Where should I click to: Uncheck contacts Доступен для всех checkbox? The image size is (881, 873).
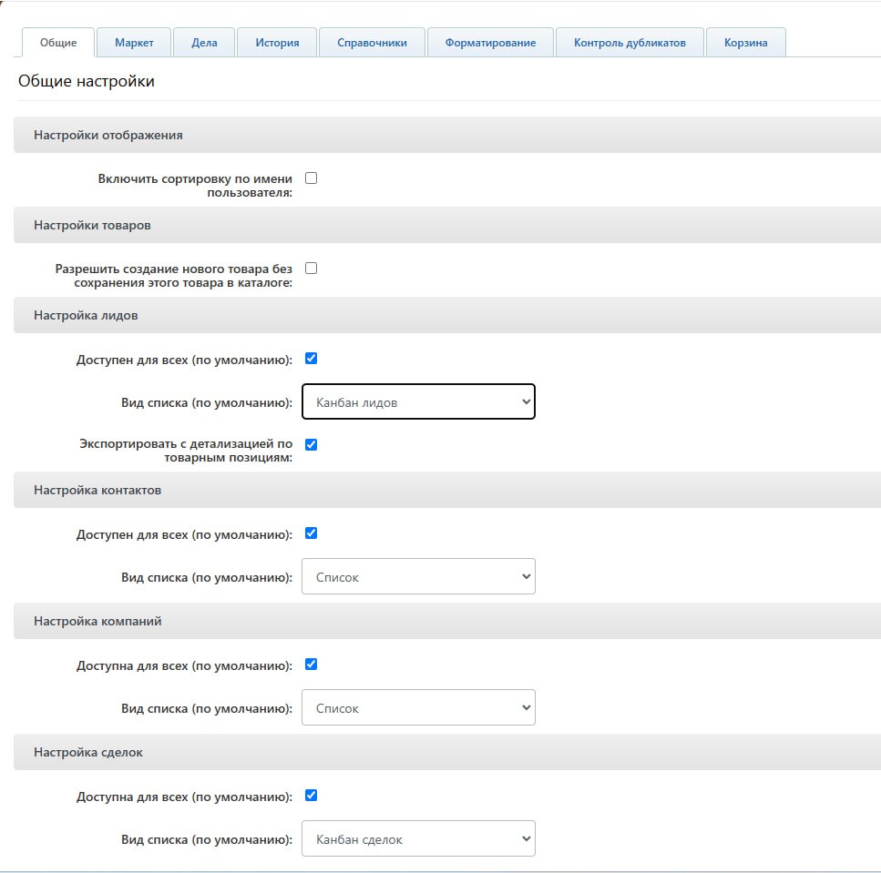coord(311,533)
